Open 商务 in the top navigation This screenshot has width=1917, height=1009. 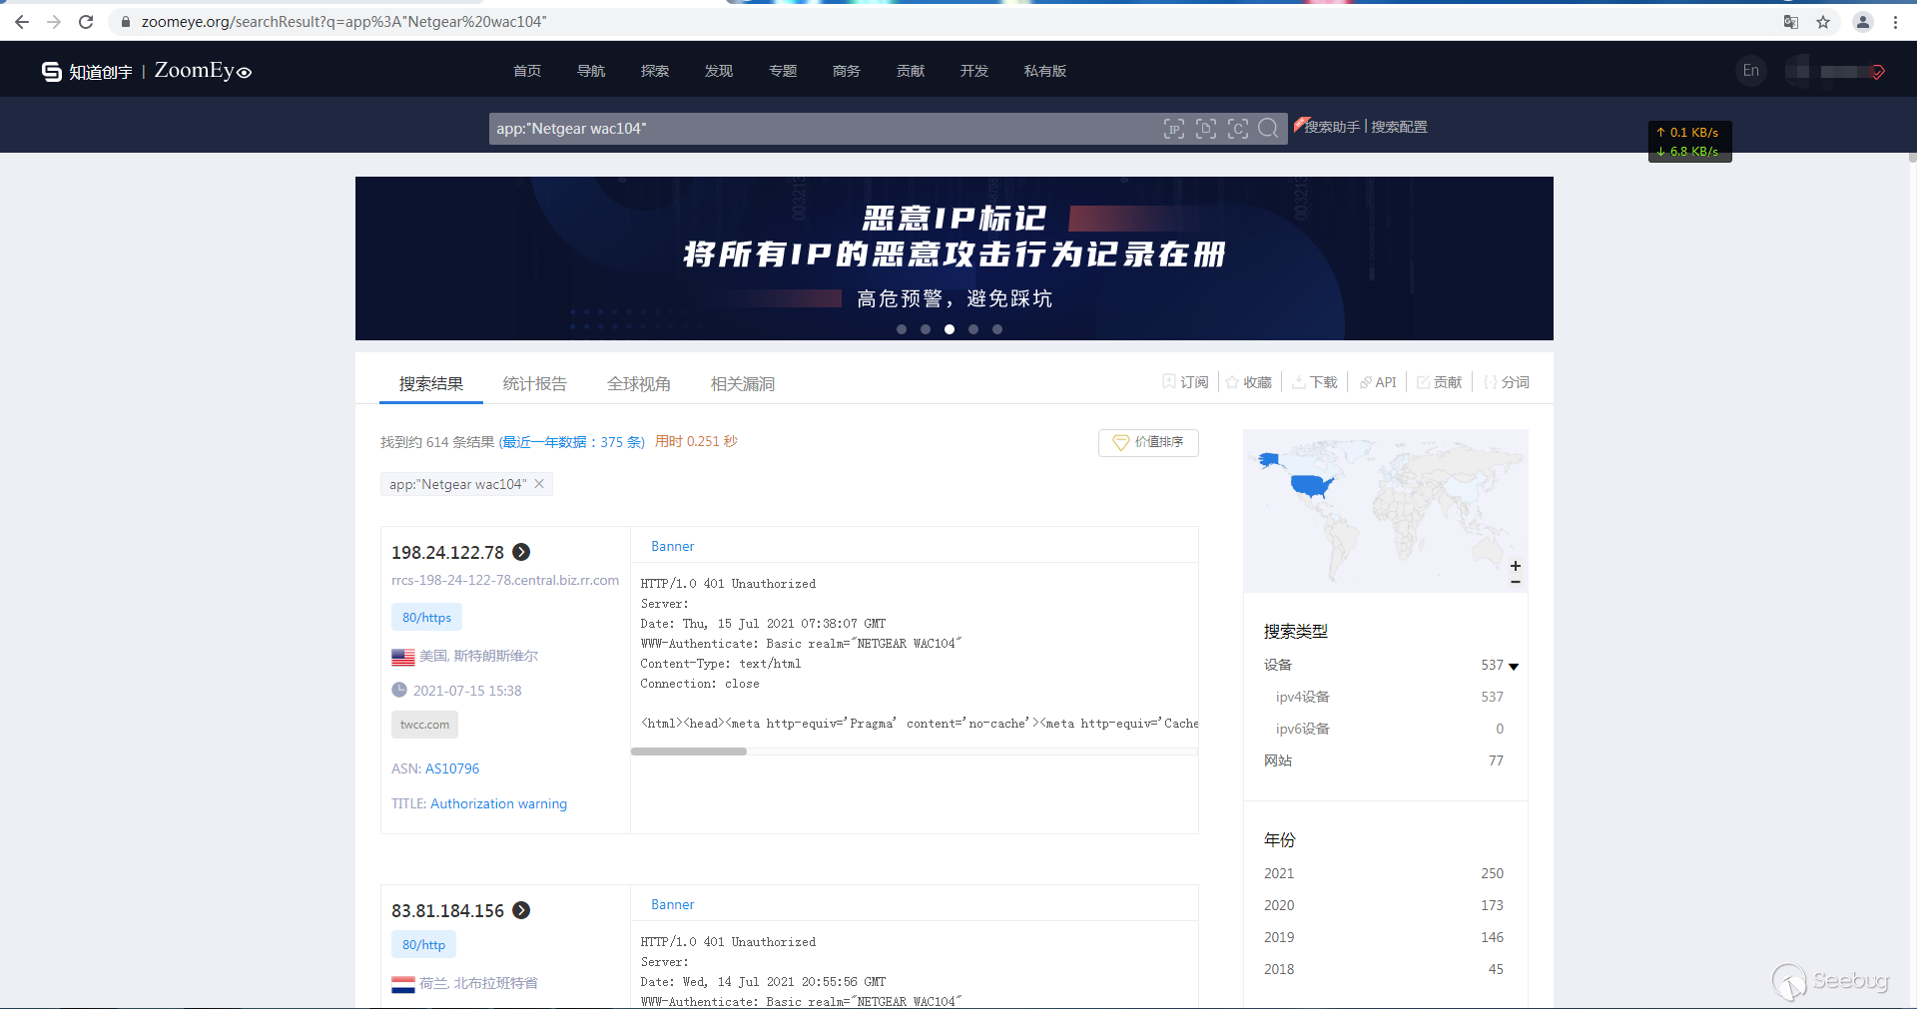[x=847, y=71]
